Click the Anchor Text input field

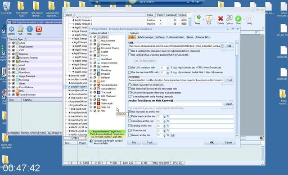(x=175, y=104)
